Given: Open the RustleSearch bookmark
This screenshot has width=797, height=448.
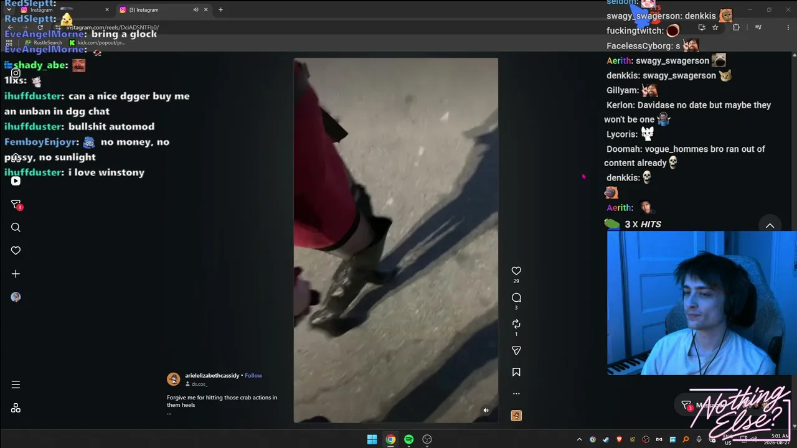Looking at the screenshot, I should 44,43.
